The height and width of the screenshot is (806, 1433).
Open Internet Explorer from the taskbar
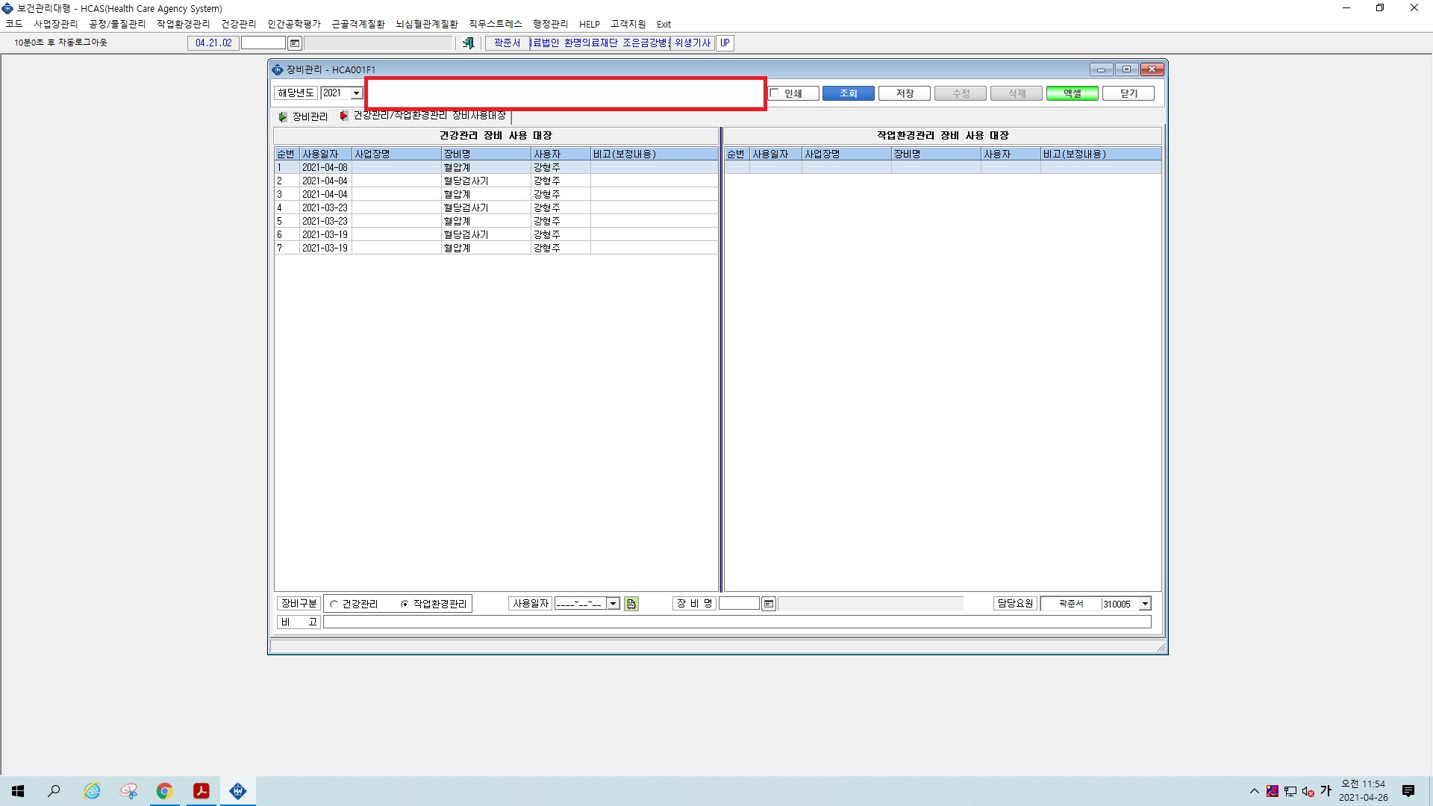tap(92, 791)
